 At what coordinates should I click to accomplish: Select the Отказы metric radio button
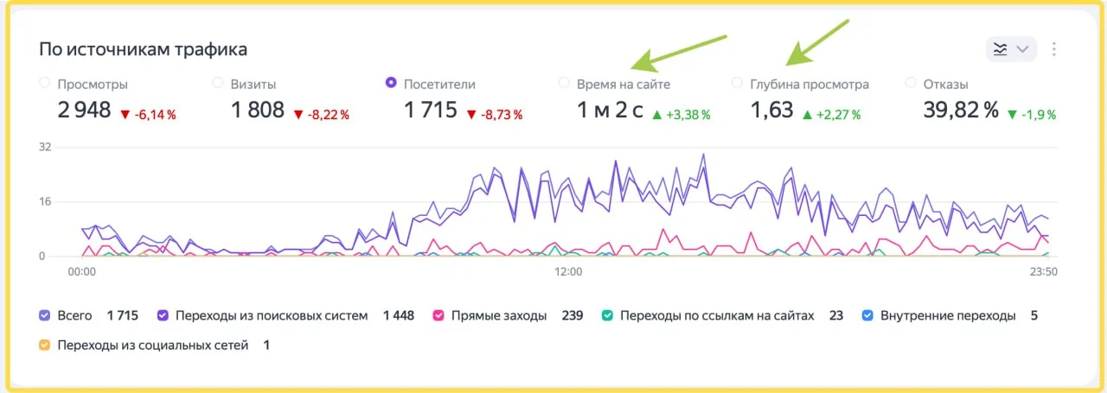coord(910,83)
